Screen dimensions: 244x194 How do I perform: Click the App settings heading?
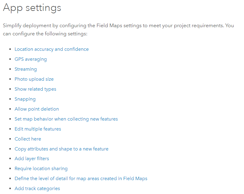tap(32, 8)
